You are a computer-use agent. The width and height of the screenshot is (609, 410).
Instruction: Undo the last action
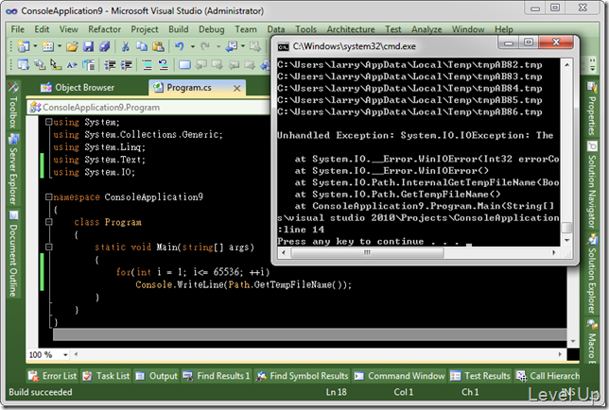click(179, 46)
